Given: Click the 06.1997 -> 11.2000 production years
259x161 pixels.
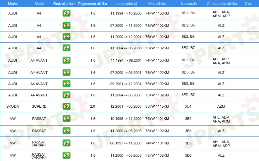Looking at the screenshot, I should click(126, 143).
